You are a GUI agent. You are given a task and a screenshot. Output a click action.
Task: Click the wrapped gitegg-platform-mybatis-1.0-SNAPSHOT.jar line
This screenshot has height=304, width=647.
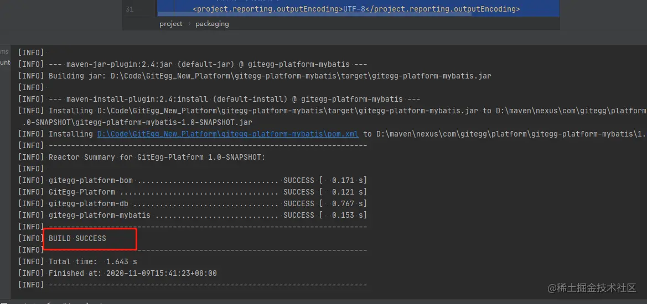(137, 122)
